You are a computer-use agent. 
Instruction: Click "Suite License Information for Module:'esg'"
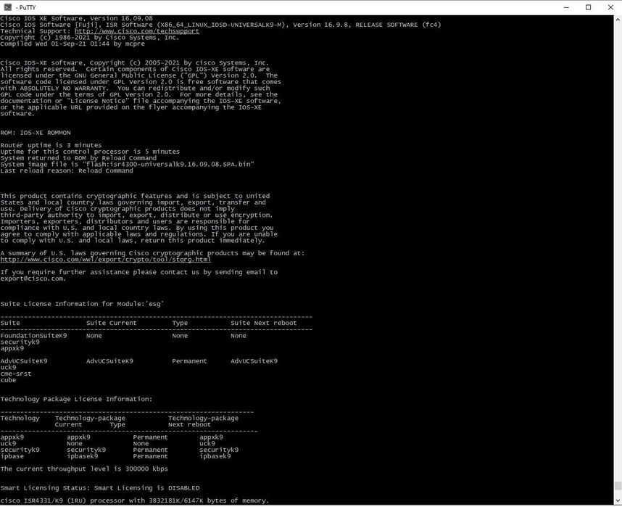(x=82, y=304)
